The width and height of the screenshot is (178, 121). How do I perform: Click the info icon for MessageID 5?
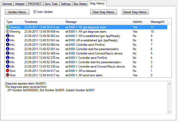click(7, 53)
